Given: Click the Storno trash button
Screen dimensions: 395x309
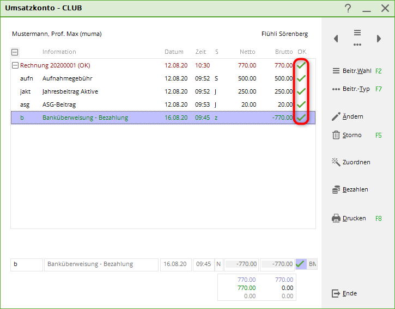Looking at the screenshot, I should click(x=347, y=135).
